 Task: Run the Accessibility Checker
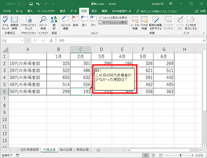click(x=28, y=23)
